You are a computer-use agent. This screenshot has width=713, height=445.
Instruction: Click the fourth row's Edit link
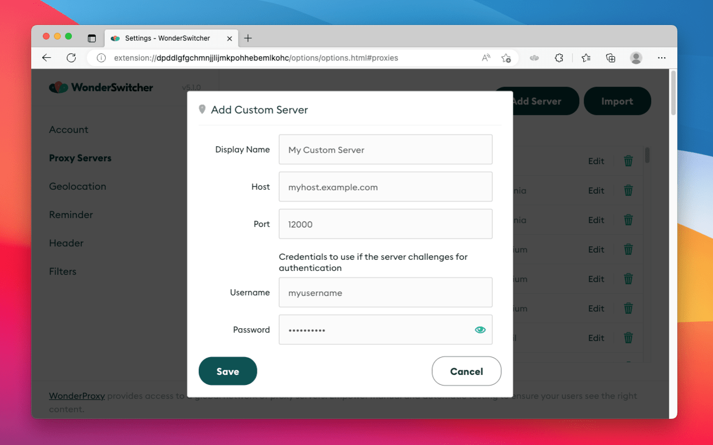(x=596, y=249)
